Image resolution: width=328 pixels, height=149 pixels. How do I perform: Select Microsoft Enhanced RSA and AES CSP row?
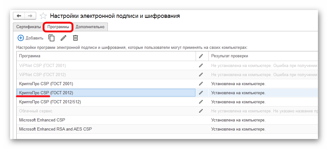coord(167,129)
